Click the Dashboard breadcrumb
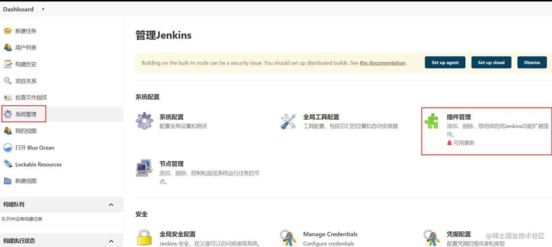The width and height of the screenshot is (552, 247). coord(18,9)
